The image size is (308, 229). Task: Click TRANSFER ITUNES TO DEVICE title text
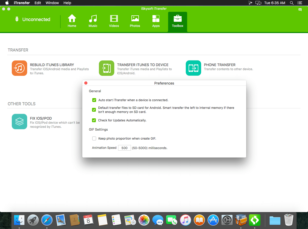(143, 65)
